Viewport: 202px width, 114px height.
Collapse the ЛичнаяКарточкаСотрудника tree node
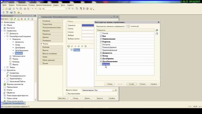5,36
